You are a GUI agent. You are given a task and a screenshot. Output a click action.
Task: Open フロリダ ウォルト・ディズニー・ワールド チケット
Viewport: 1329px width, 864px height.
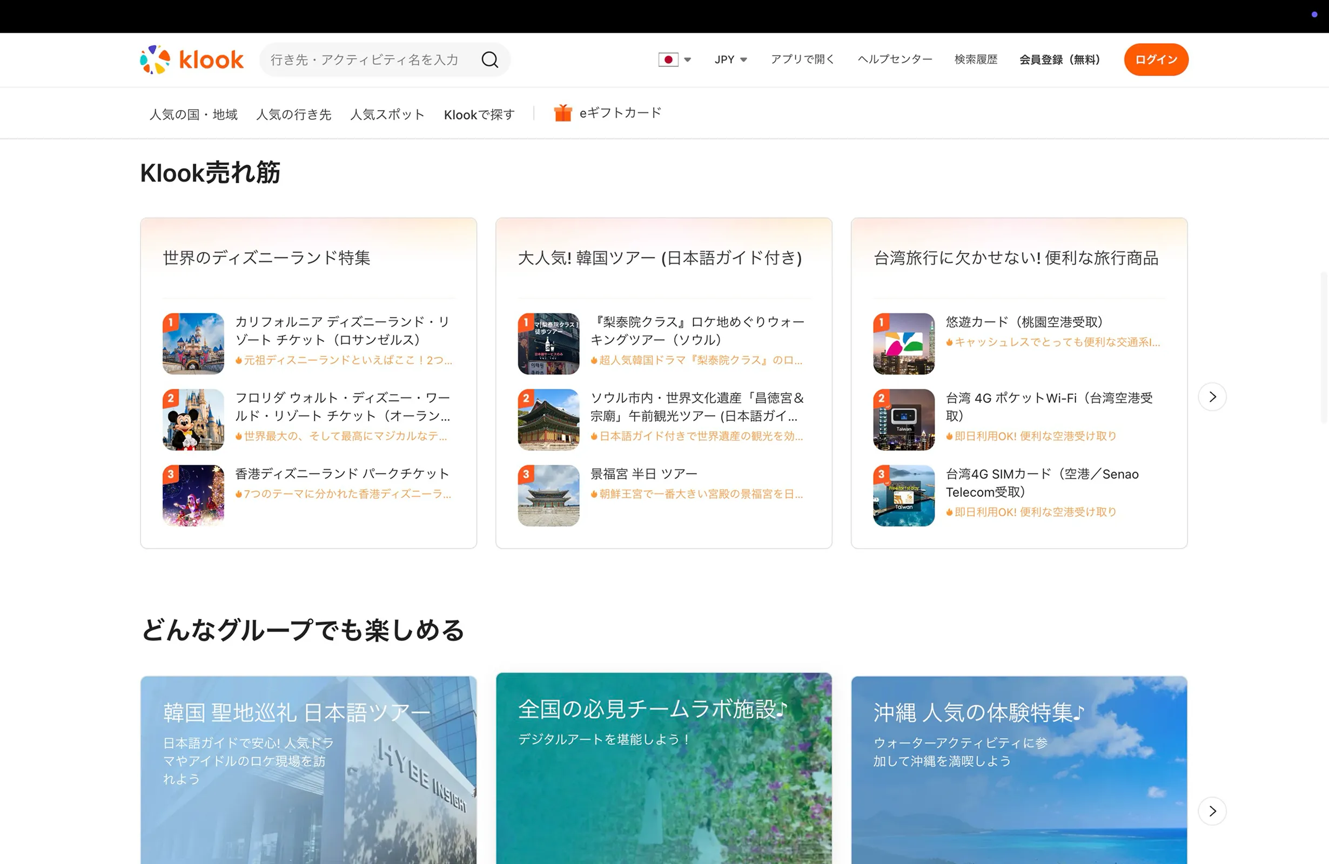click(343, 407)
